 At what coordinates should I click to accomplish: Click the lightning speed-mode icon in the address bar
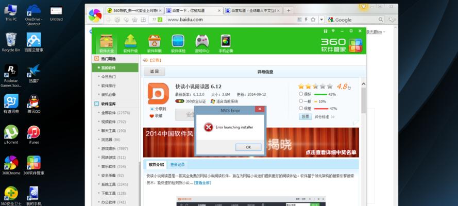[306, 20]
